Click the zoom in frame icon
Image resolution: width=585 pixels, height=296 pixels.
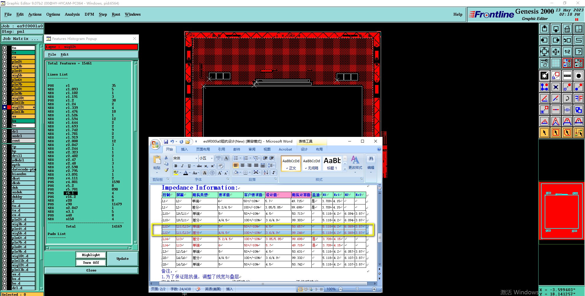[x=544, y=52]
